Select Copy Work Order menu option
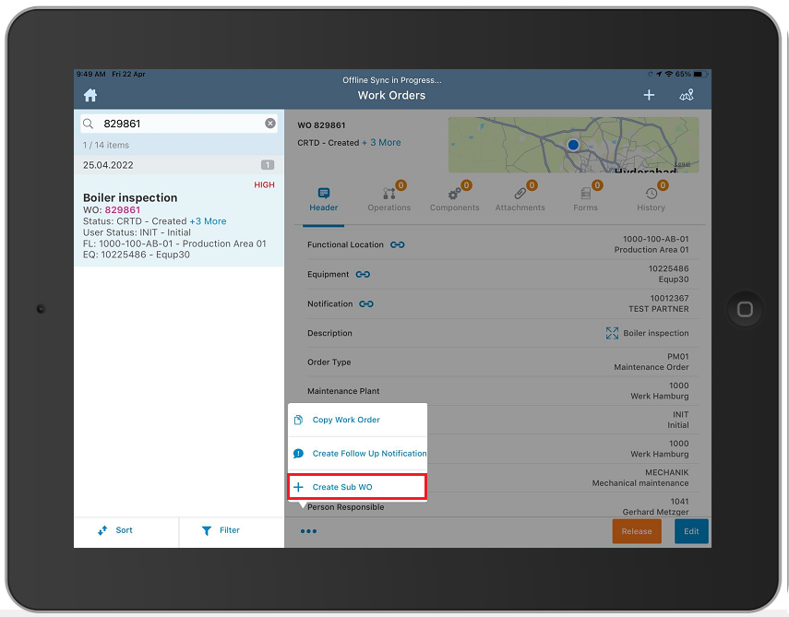 coord(346,420)
